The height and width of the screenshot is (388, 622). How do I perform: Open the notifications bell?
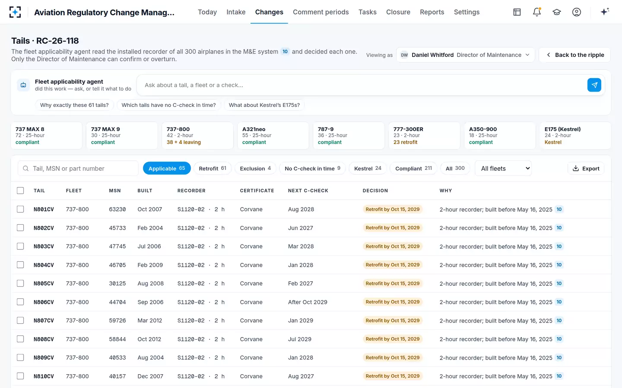(537, 12)
